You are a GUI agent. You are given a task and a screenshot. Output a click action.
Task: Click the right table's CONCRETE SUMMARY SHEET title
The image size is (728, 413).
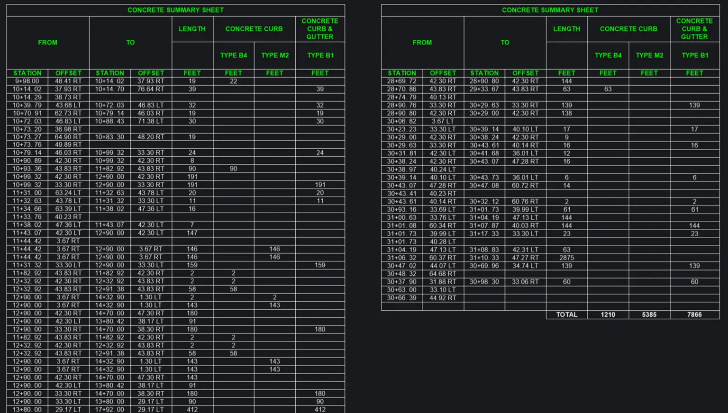click(550, 10)
